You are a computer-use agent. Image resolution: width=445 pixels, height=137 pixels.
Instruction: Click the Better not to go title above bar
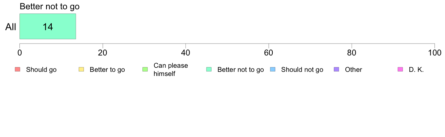49,6
